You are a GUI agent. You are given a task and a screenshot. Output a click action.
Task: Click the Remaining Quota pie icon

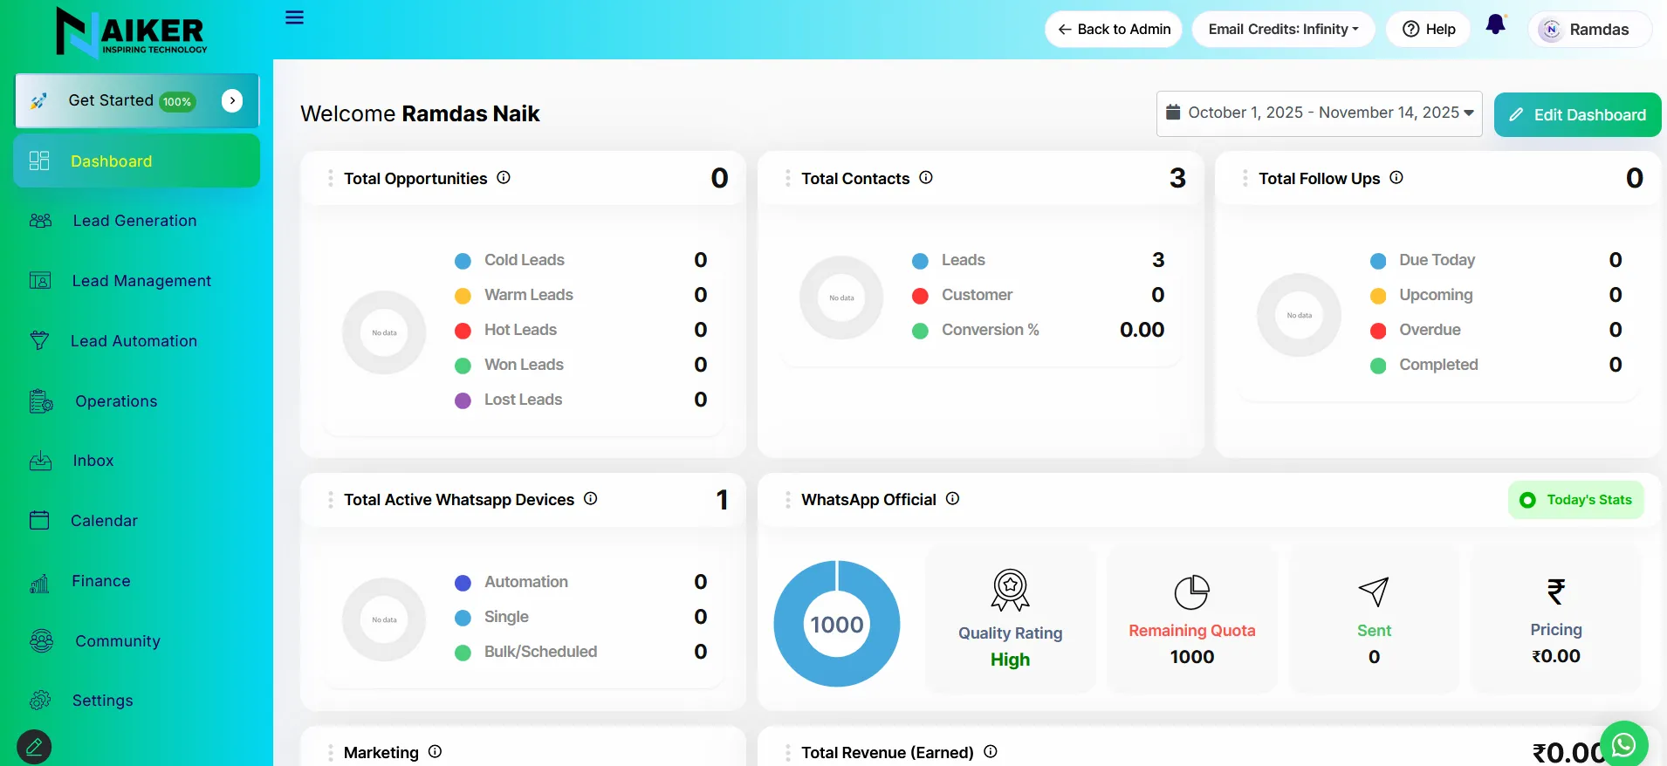click(x=1191, y=592)
